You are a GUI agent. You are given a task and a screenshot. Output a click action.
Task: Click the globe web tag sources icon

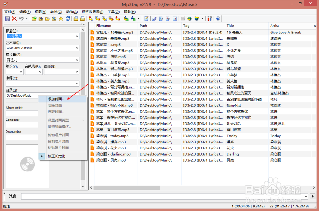point(189,19)
